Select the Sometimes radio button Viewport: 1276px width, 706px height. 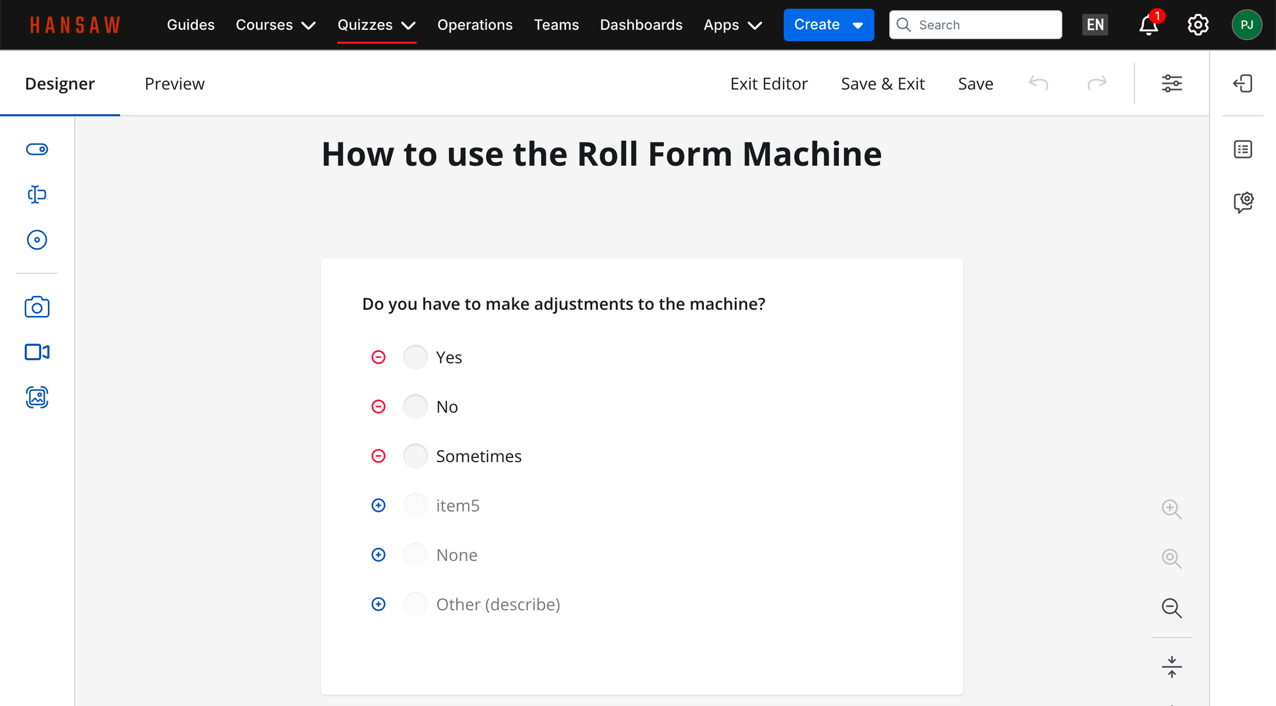pos(415,456)
